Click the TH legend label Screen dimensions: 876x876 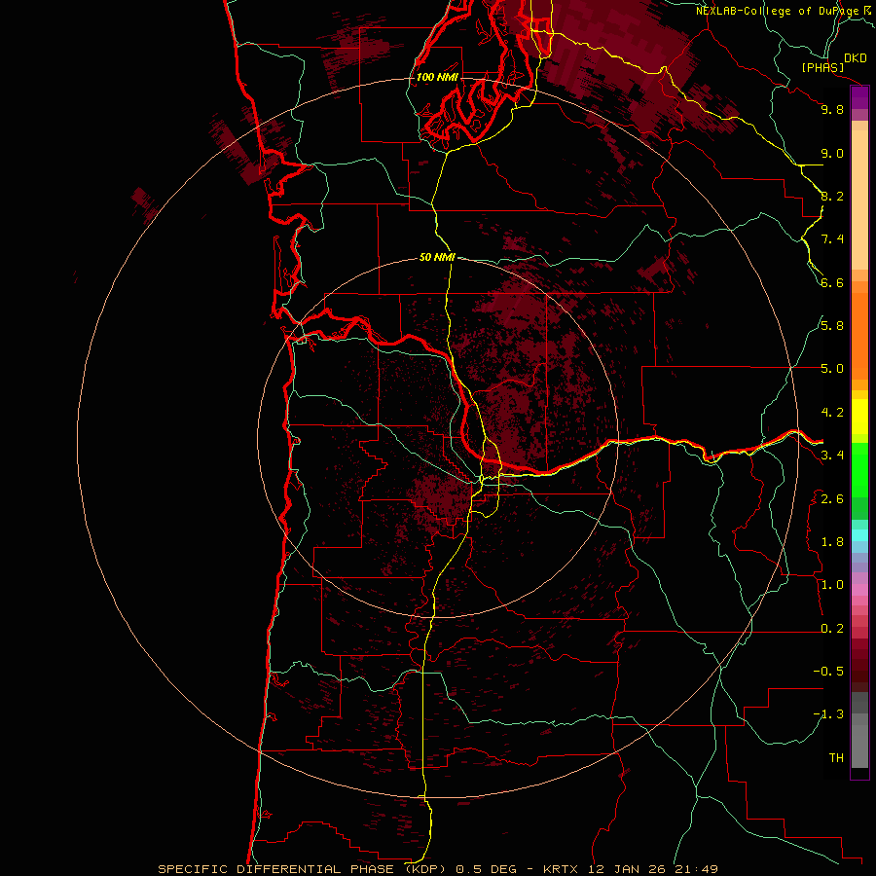click(x=836, y=758)
